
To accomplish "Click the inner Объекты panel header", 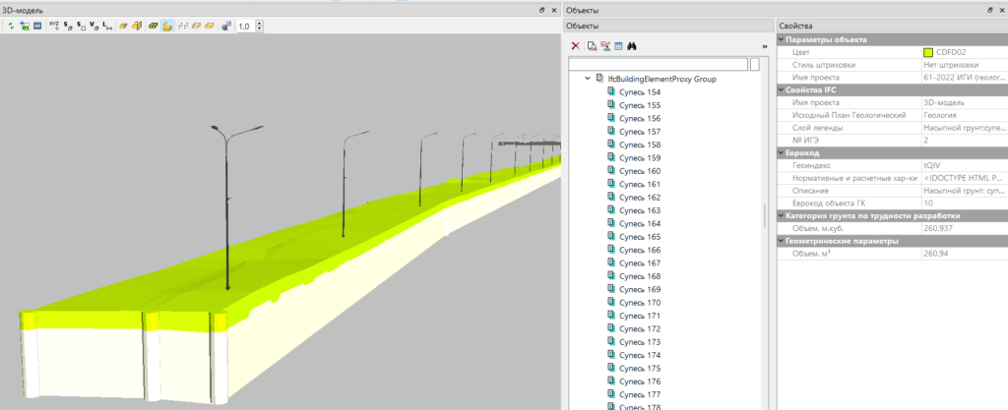I will 668,26.
